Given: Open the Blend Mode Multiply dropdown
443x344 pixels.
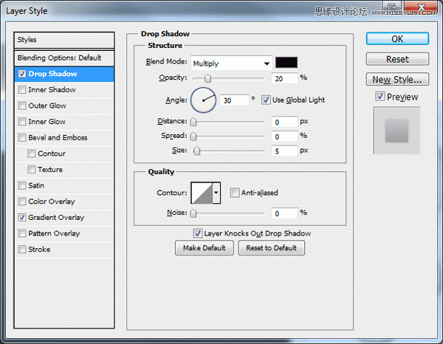Looking at the screenshot, I should coord(232,63).
